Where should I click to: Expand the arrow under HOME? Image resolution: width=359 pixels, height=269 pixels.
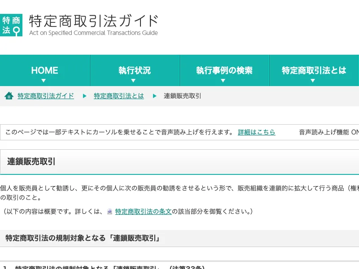[x=44, y=81]
